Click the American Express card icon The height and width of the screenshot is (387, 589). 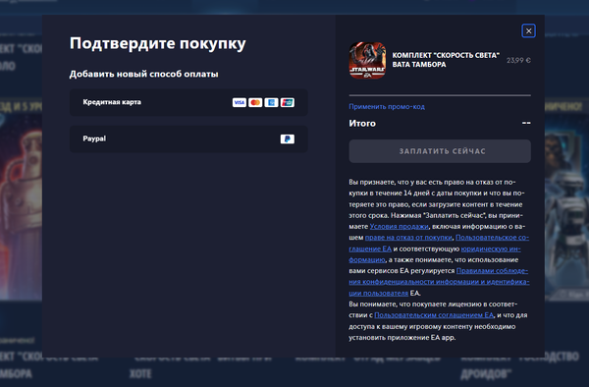click(x=271, y=102)
